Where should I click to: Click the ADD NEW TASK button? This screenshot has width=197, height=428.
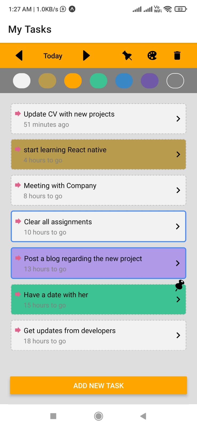98,385
